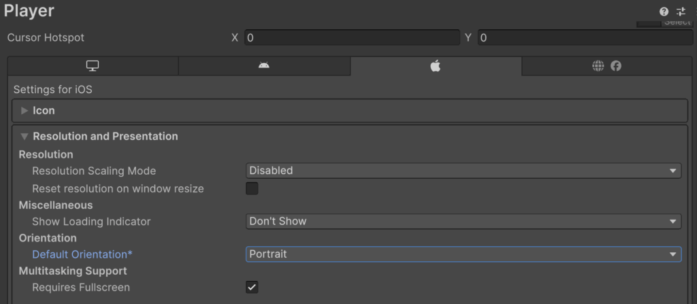Screen dimensions: 697x304
Task: Click the presets sliders icon
Action: click(681, 12)
